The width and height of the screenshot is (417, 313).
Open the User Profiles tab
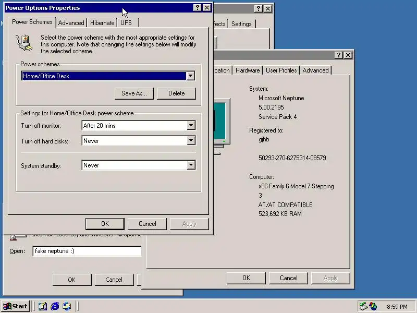point(281,70)
